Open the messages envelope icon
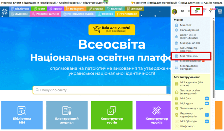 click(x=183, y=11)
